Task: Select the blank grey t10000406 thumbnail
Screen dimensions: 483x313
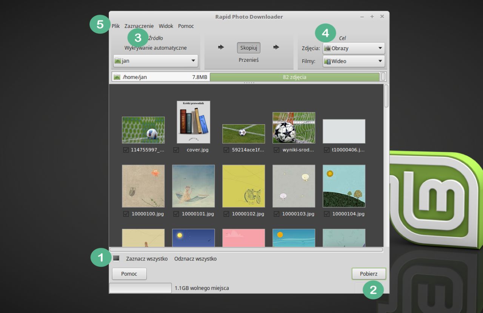Action: [x=344, y=131]
